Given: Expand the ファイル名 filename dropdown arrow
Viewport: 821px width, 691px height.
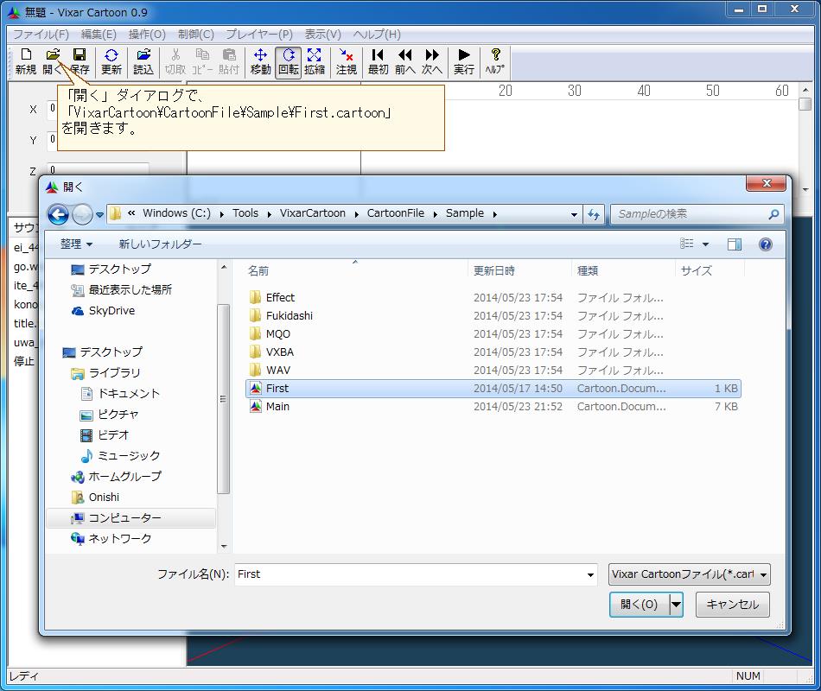Looking at the screenshot, I should [x=591, y=574].
